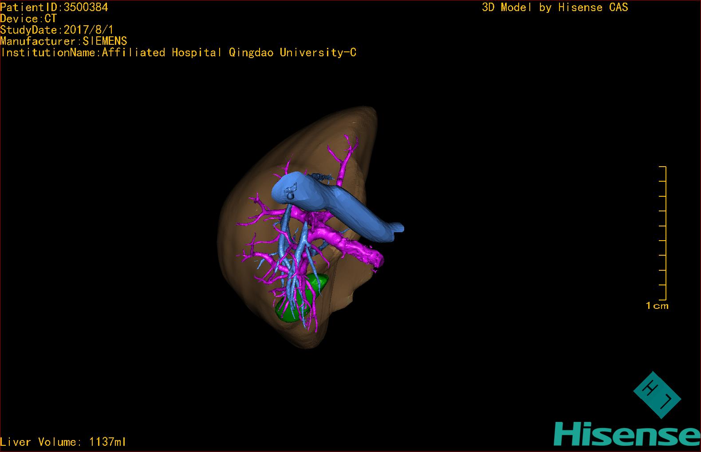The width and height of the screenshot is (701, 452).
Task: Click the small ring marker on blue vessel
Action: [x=290, y=194]
